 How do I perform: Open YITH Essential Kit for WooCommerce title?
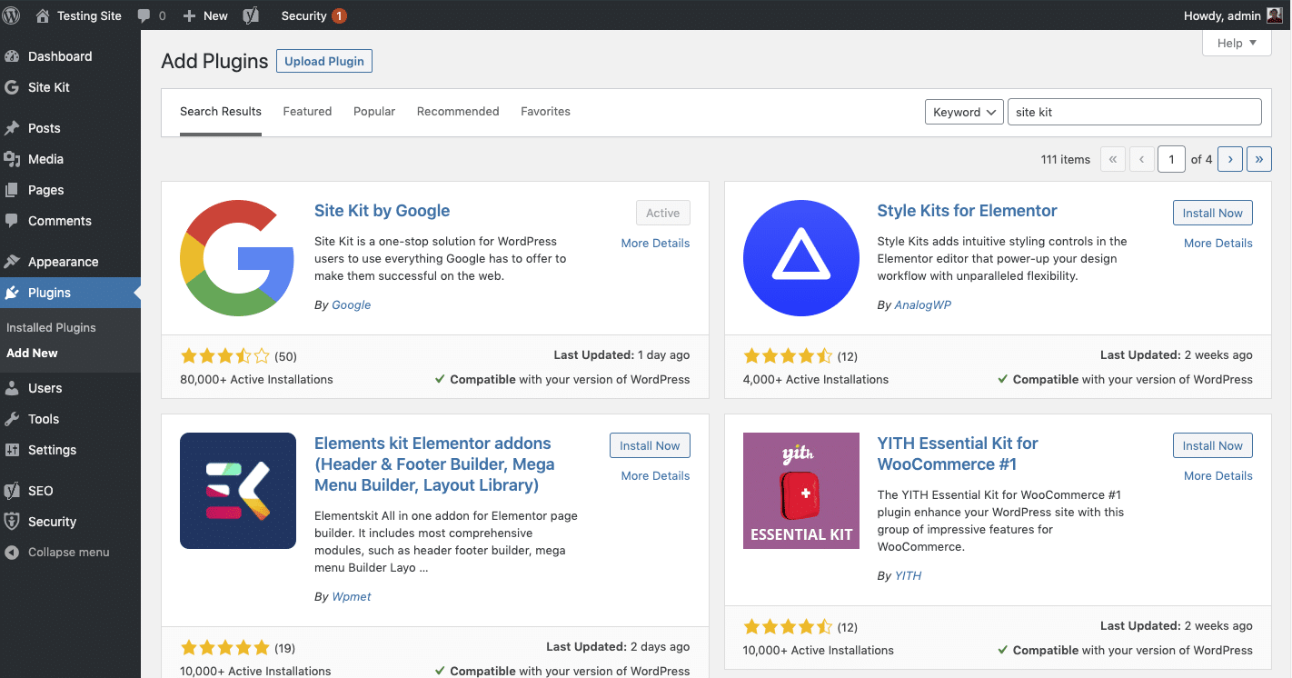pyautogui.click(x=958, y=454)
